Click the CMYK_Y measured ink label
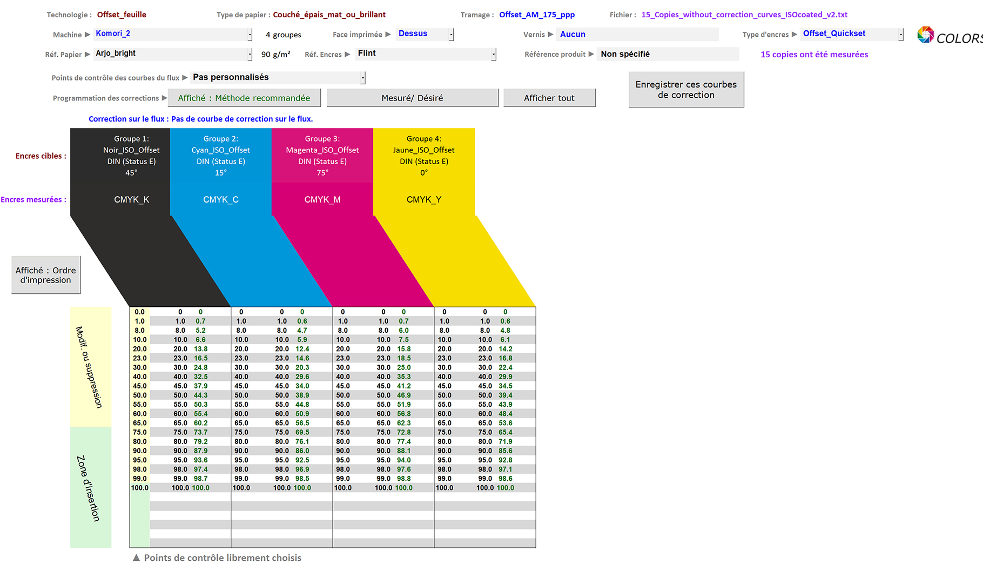983x564 pixels. point(424,200)
